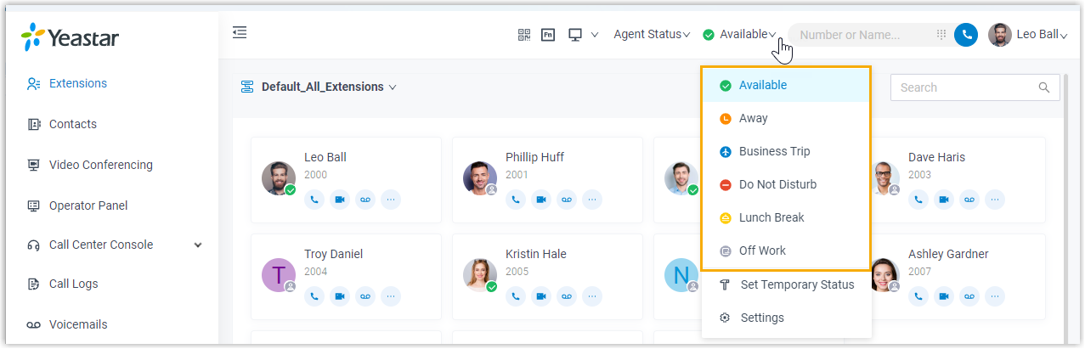Call Troy Daniel using the phone icon
Screen dimensions: 1085x349
tap(314, 296)
